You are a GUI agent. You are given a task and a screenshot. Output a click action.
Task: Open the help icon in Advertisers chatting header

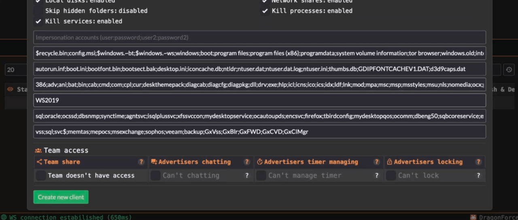[247, 162]
